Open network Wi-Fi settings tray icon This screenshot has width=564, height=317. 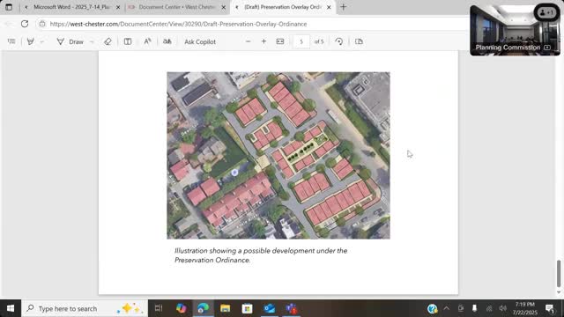click(489, 308)
